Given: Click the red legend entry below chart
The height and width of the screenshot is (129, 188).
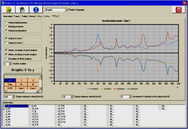Looking at the screenshot, I should 119,89.
